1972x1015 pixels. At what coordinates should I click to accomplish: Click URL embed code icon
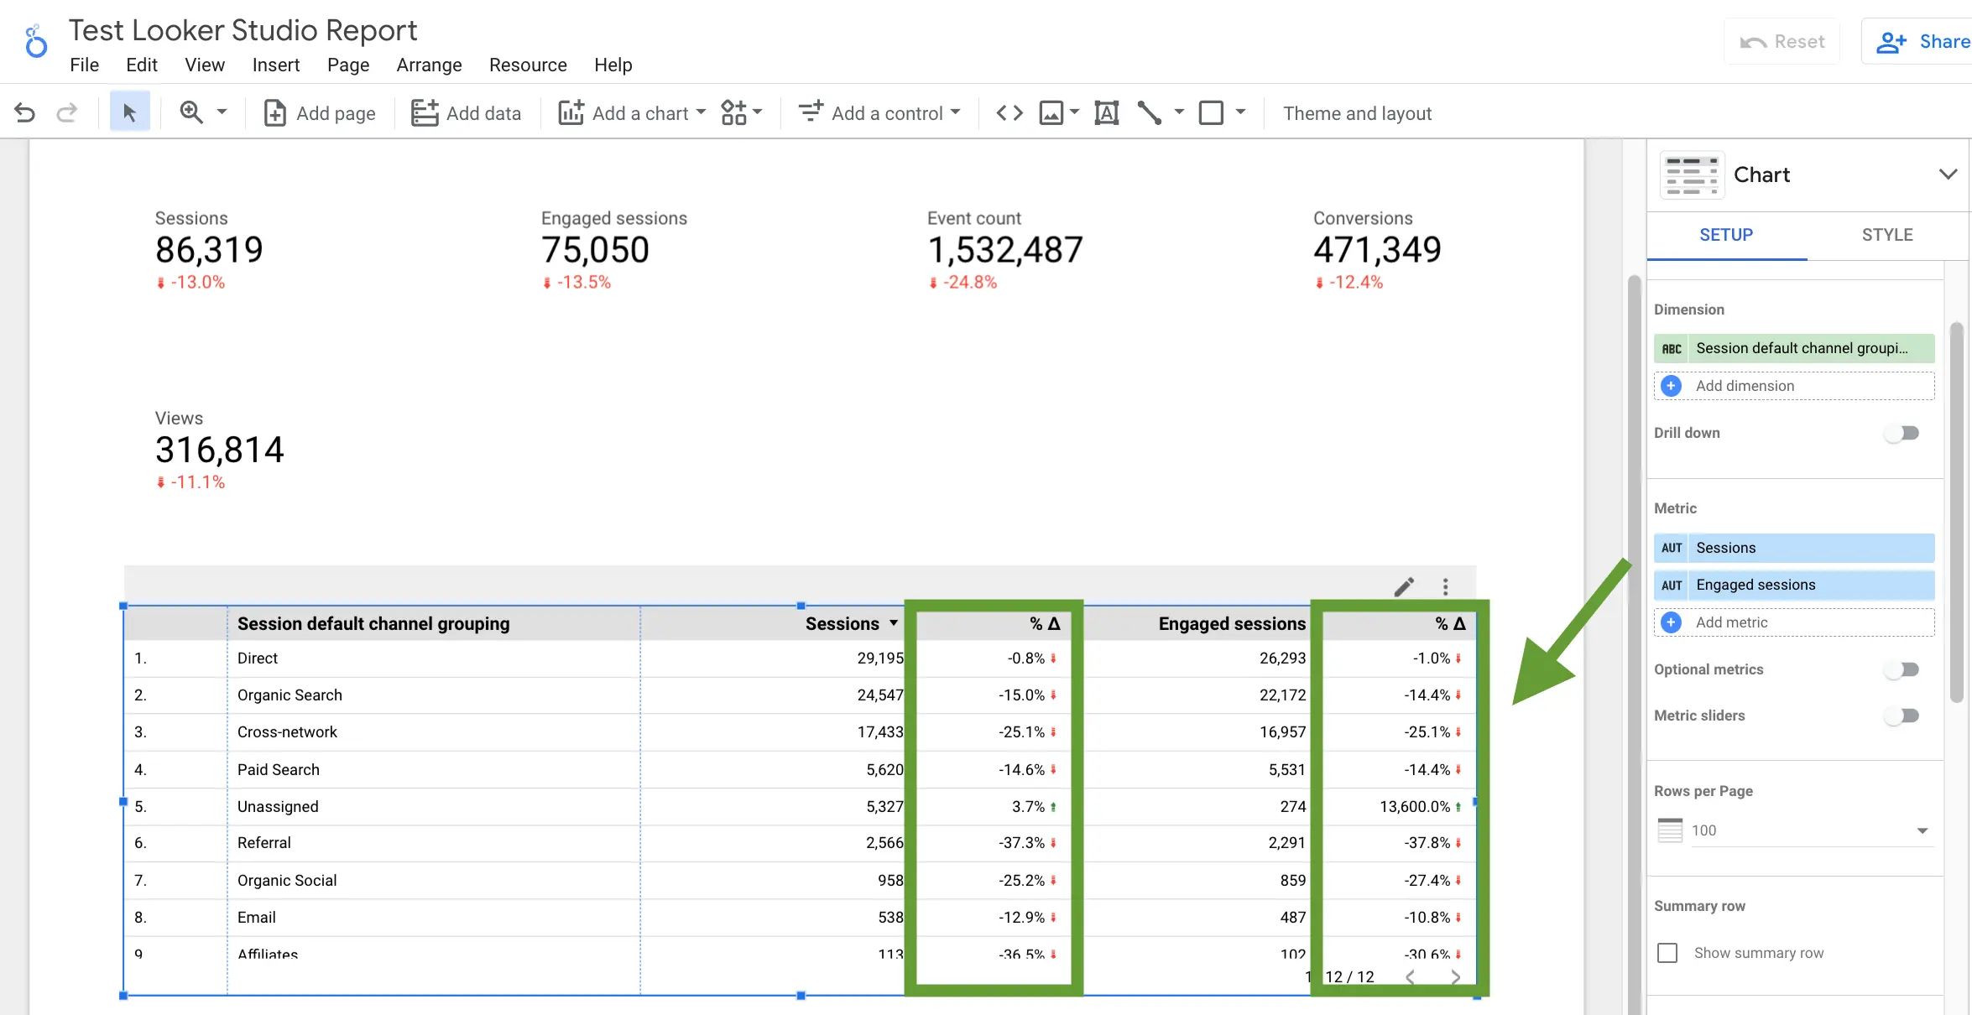coord(1009,112)
